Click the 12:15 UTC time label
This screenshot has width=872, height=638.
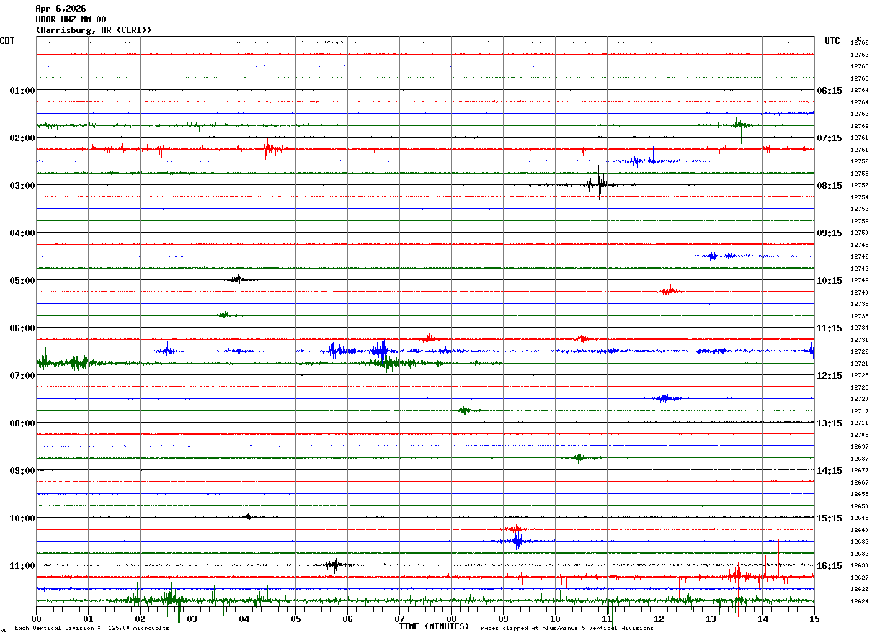(829, 376)
